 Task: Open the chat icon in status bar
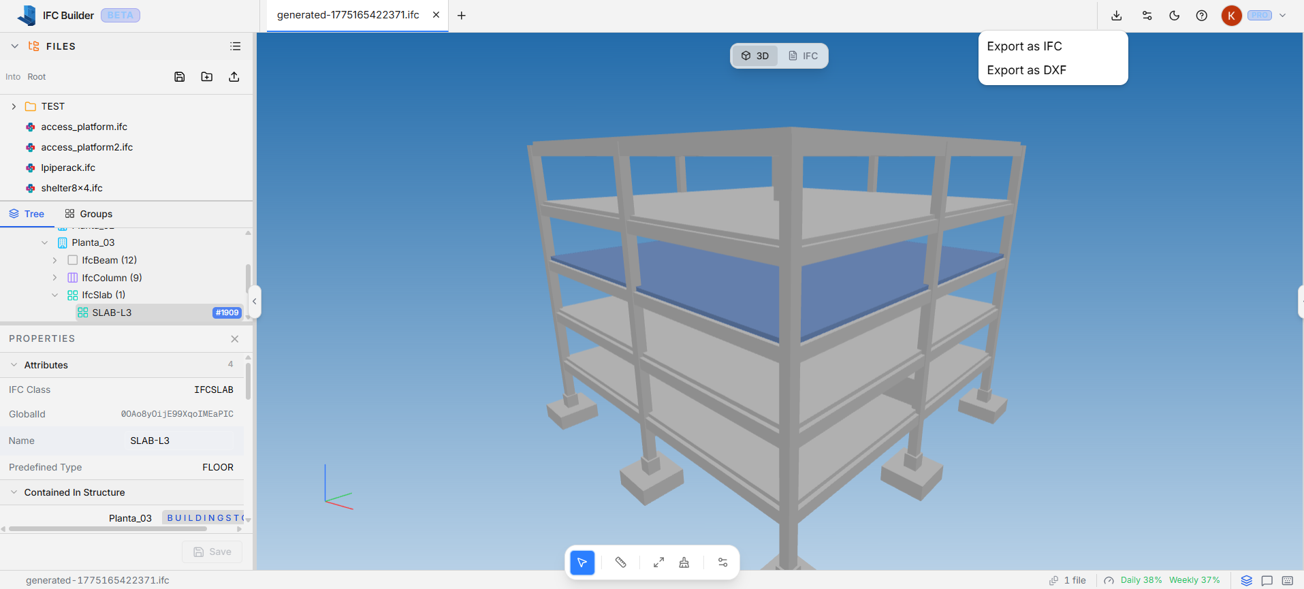(x=1267, y=581)
